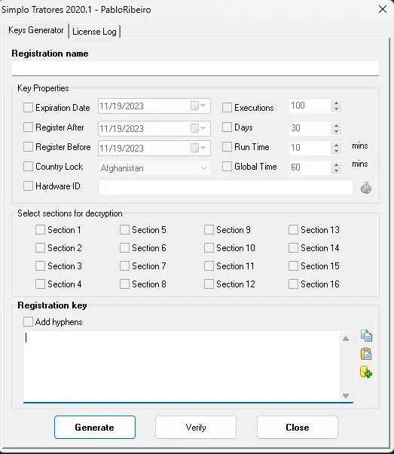Click the Registration key scrollbar up arrow
Viewport: 394px width, 454px height.
[346, 339]
